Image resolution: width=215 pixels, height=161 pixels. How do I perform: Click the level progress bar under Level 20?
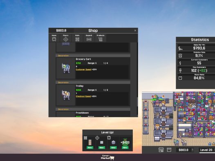(x=207, y=153)
